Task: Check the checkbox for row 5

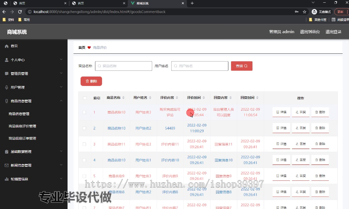Action: click(85, 176)
